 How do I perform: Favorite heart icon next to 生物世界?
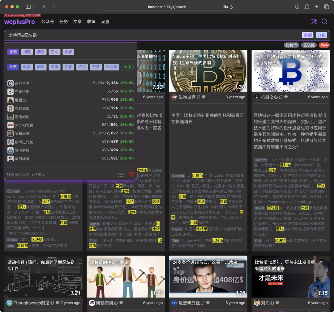(203, 97)
